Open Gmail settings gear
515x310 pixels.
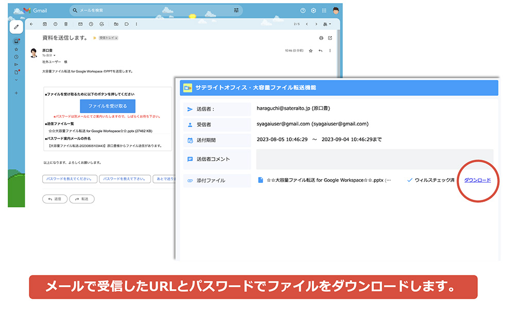(x=313, y=10)
